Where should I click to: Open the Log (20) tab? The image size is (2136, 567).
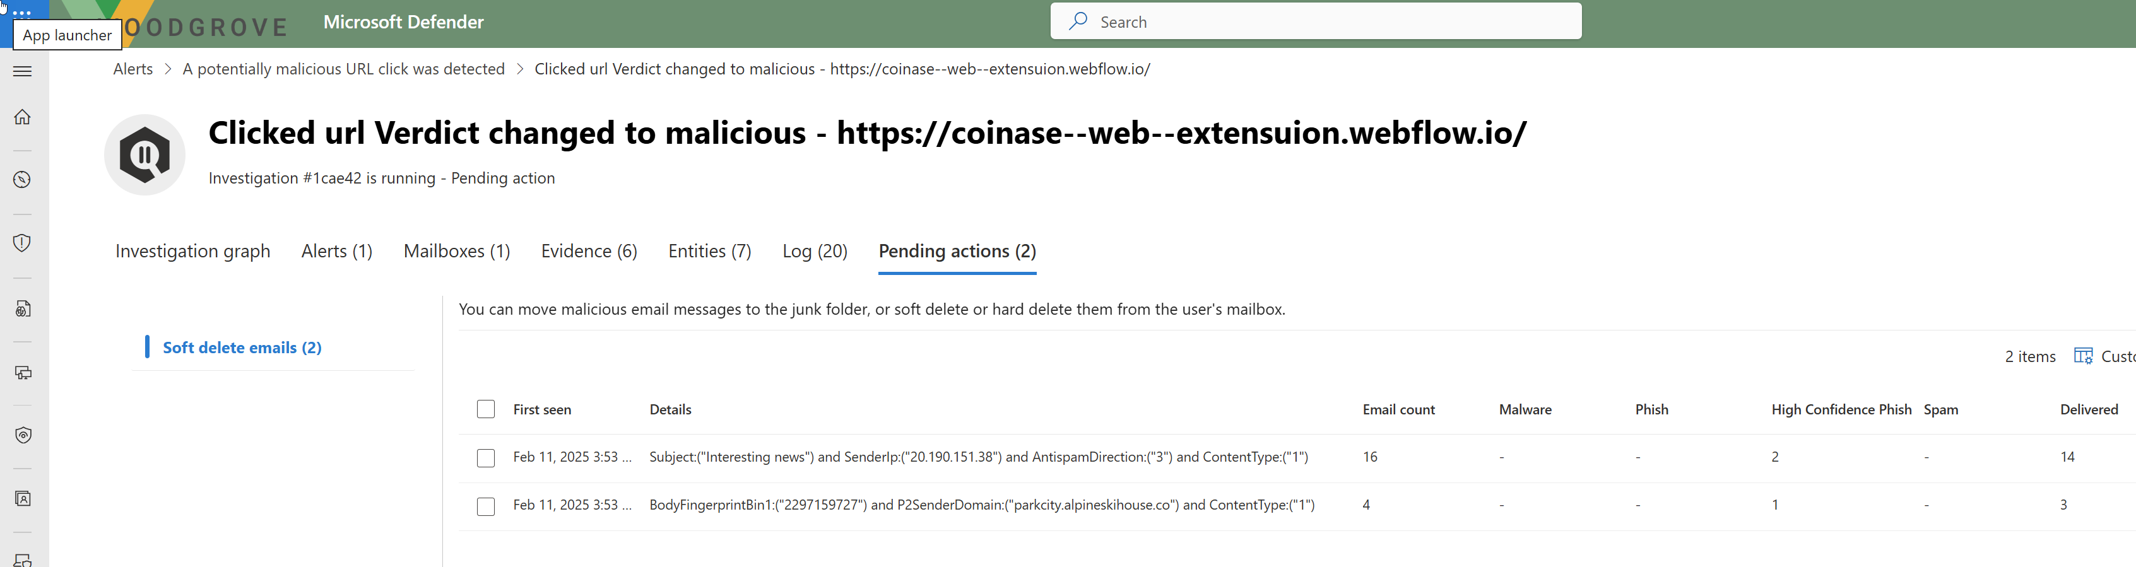[815, 251]
